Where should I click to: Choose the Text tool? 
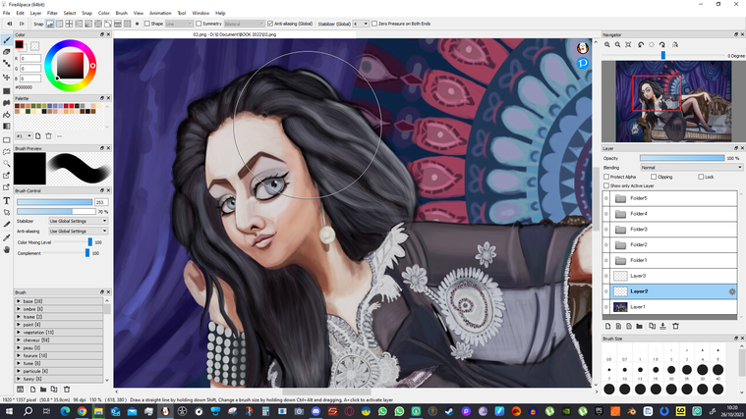point(7,200)
